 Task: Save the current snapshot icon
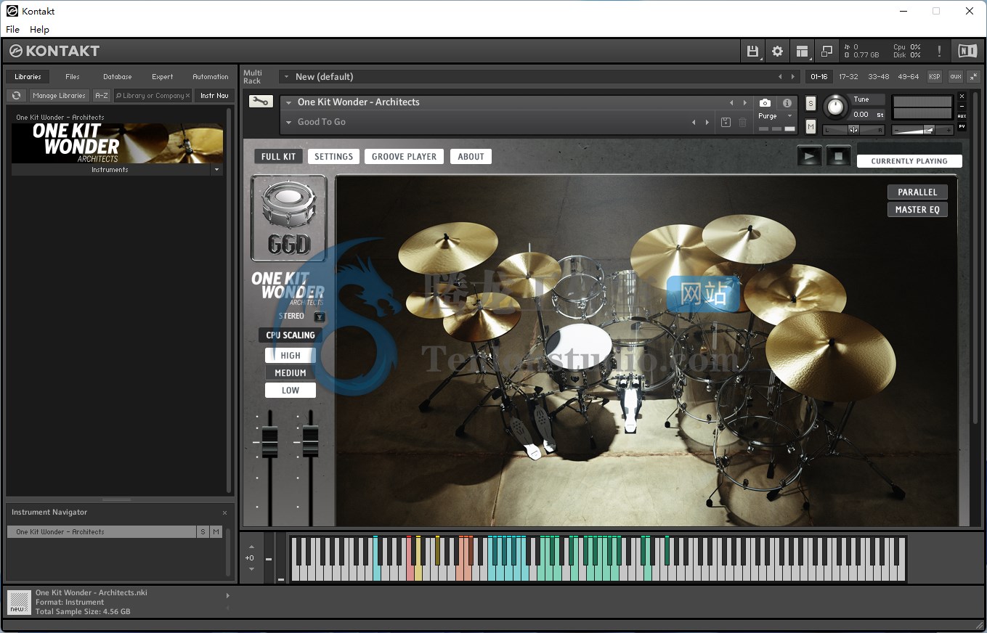click(x=726, y=122)
